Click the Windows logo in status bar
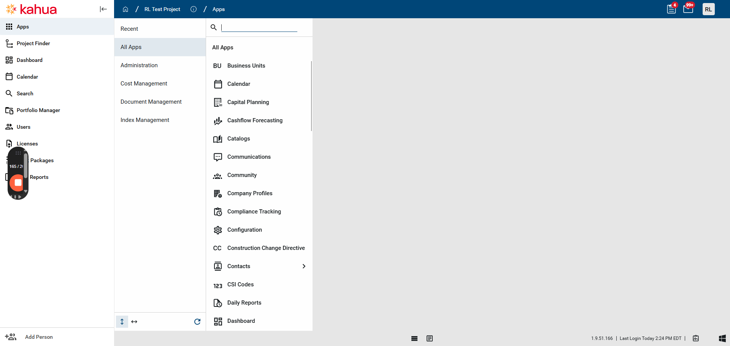This screenshot has width=730, height=346. click(x=722, y=338)
